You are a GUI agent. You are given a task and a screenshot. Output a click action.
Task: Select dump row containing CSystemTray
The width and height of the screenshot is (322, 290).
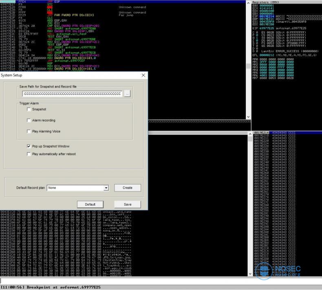[x=66, y=260]
